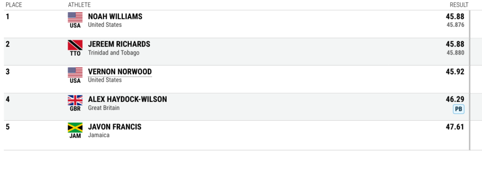Click the Jamaica flag icon

pos(75,127)
